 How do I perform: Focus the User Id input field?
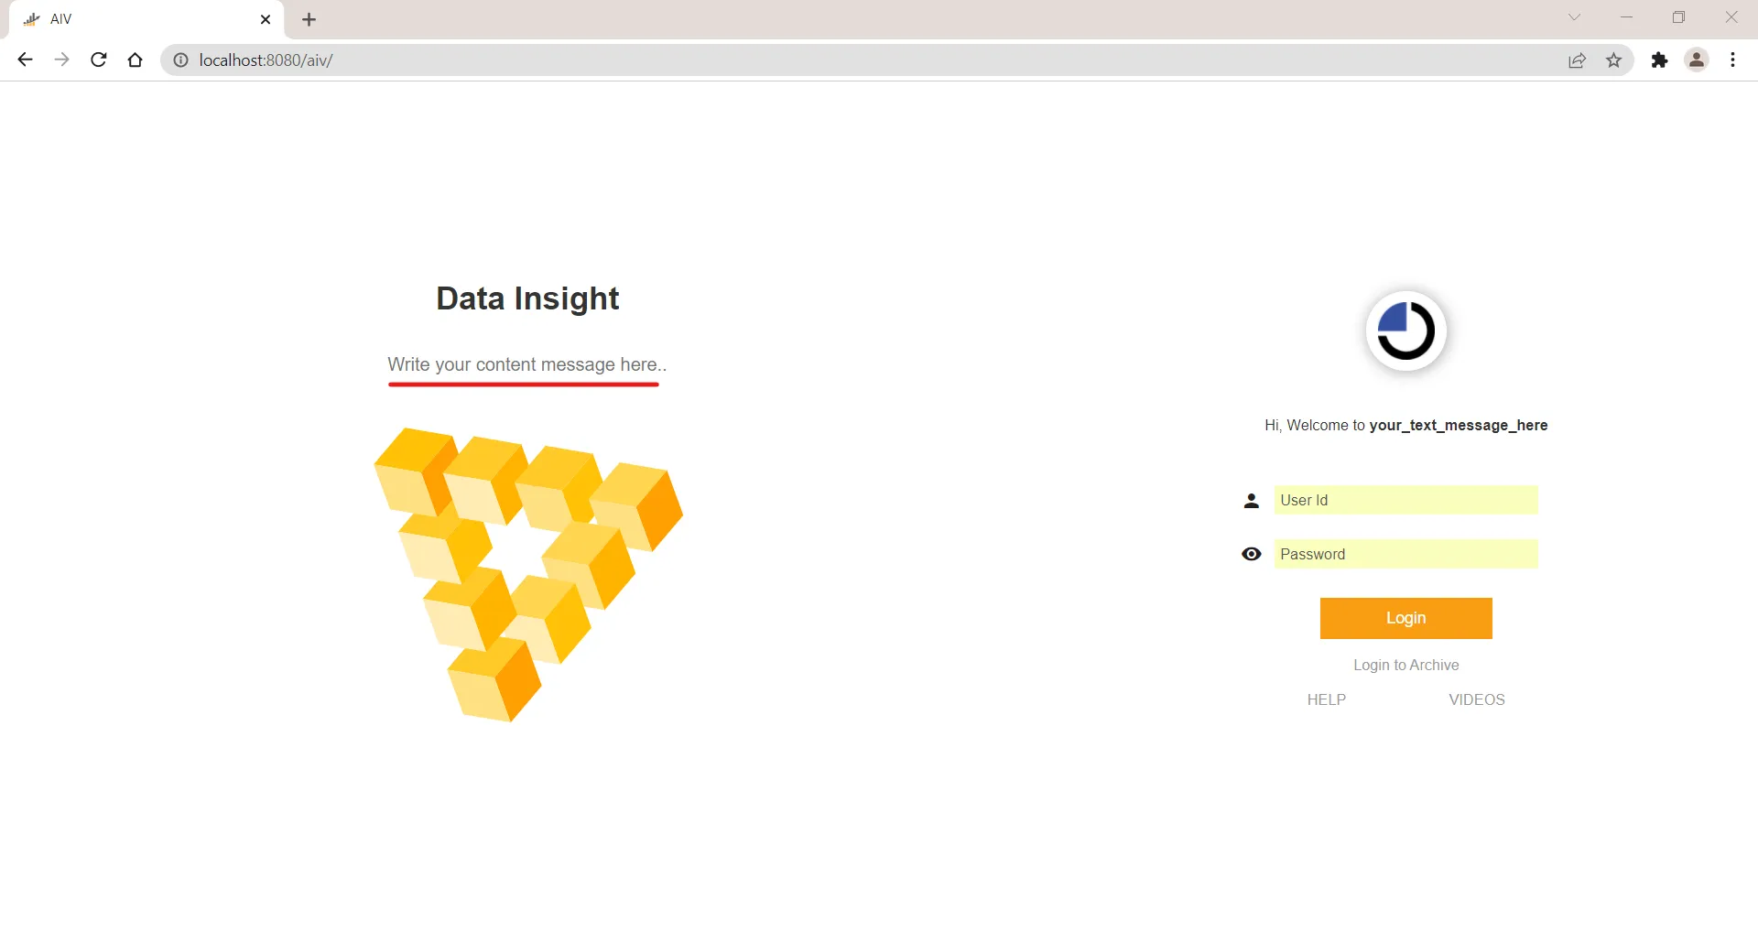point(1406,500)
